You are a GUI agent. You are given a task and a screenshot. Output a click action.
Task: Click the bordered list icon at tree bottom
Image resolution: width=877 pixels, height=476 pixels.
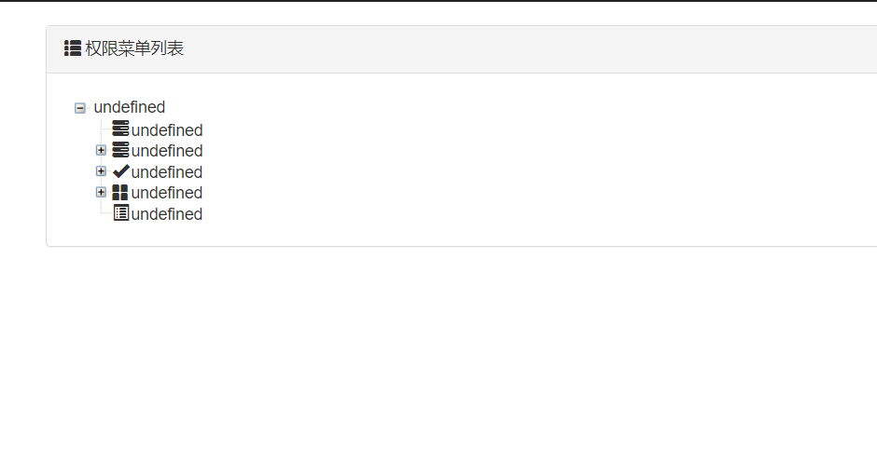pyautogui.click(x=120, y=213)
